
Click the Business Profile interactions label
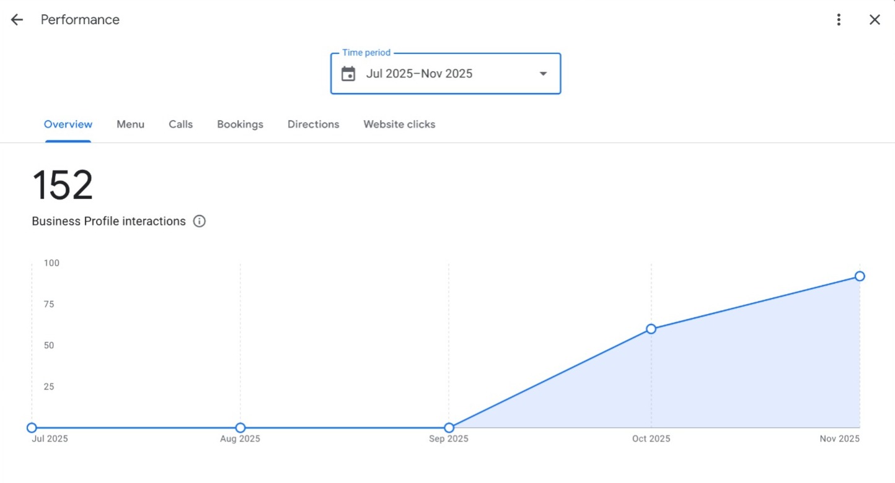108,221
